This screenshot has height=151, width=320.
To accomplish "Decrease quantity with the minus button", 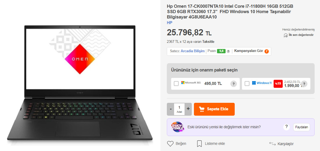I will (171, 109).
